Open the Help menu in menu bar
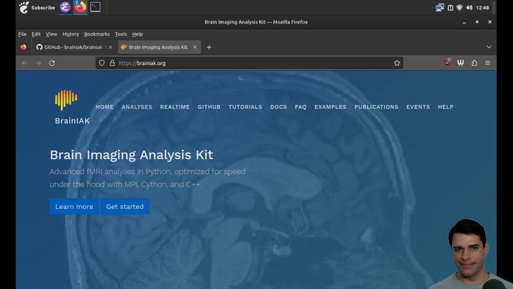This screenshot has height=289, width=513. click(137, 34)
